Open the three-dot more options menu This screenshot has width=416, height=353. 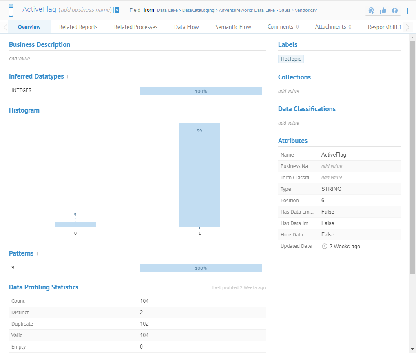coord(407,11)
